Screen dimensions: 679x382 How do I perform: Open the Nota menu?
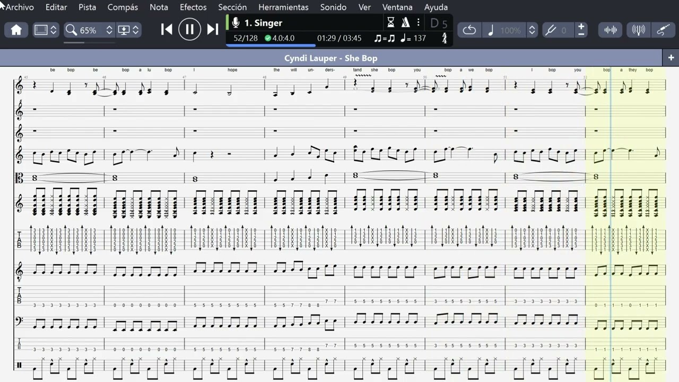click(159, 7)
